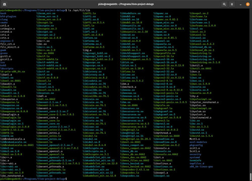Select the file name liby.a
252x181 pixels.
pyautogui.click(x=194, y=96)
